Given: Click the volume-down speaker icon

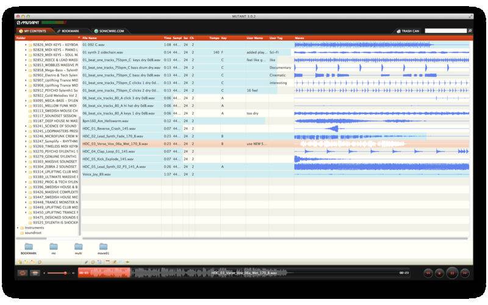Looking at the screenshot, I should point(44,273).
